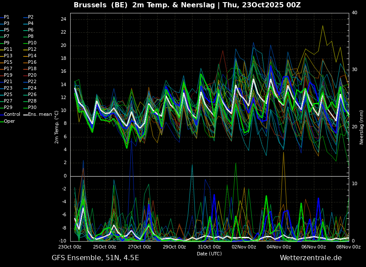This screenshot has height=267, width=366.
Task: Click the Oper legend entry
Action: coord(7,121)
